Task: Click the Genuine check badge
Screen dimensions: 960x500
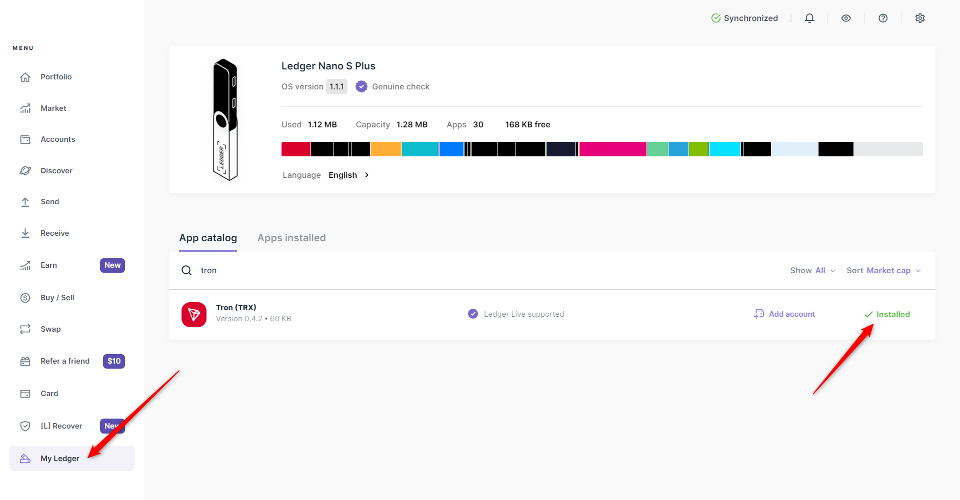Action: pyautogui.click(x=393, y=86)
